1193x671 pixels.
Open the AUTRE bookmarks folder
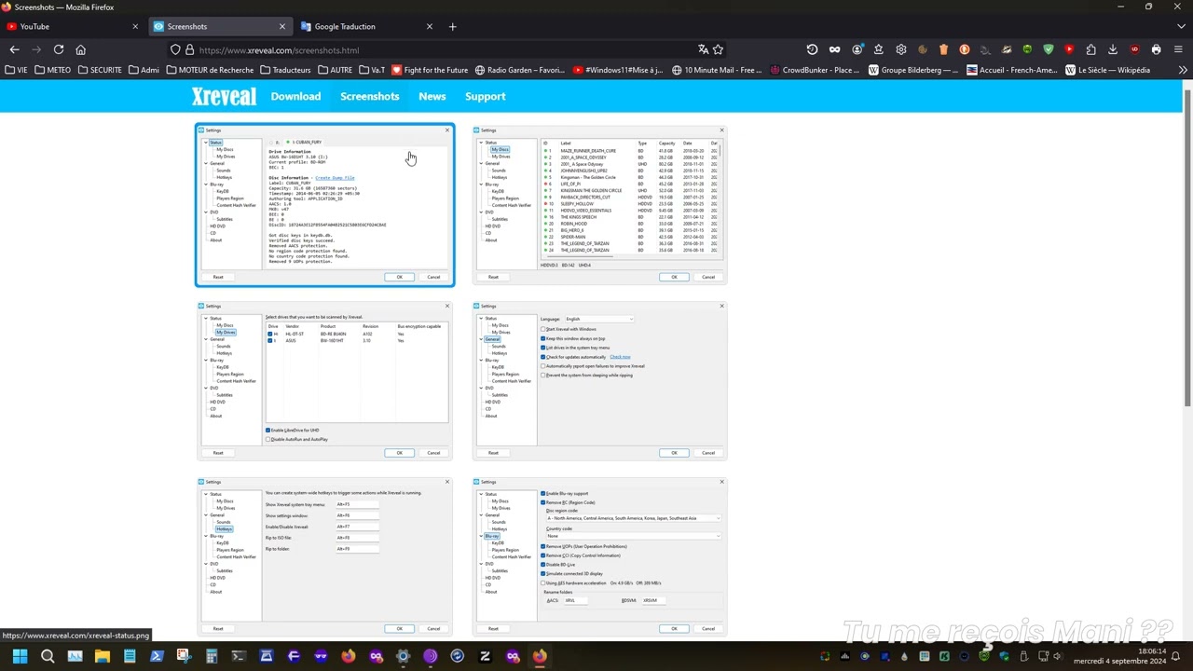336,70
